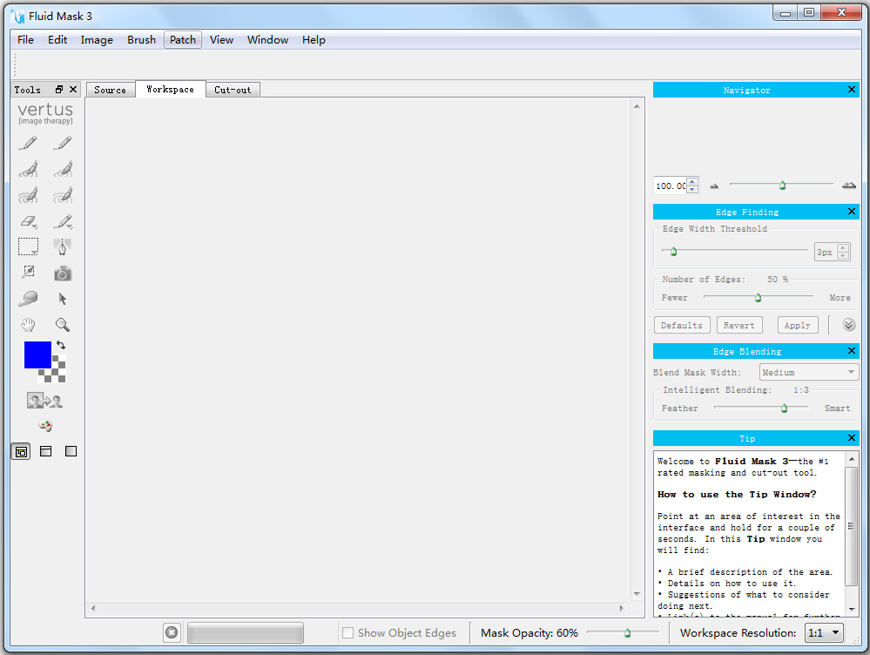Click the Number of Edges slider handle
Image resolution: width=870 pixels, height=655 pixels.
pos(758,298)
